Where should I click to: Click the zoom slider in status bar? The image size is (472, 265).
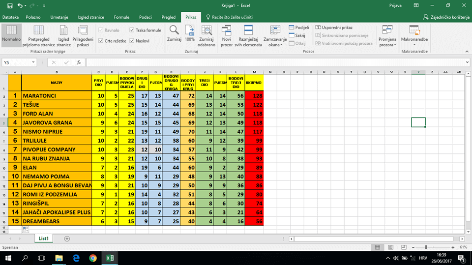pos(426,247)
